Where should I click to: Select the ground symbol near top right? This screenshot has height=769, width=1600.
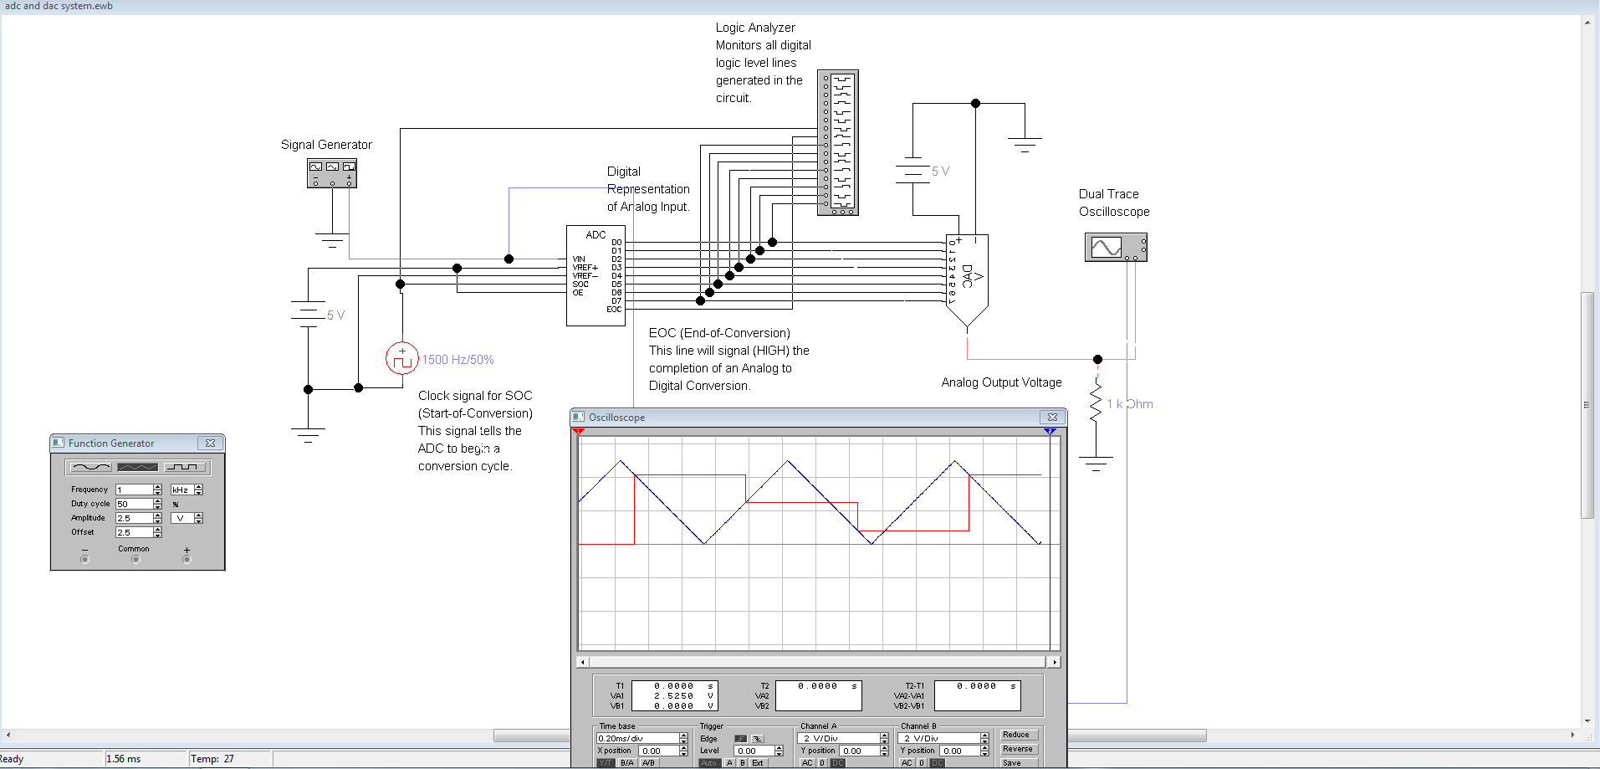pyautogui.click(x=1025, y=145)
